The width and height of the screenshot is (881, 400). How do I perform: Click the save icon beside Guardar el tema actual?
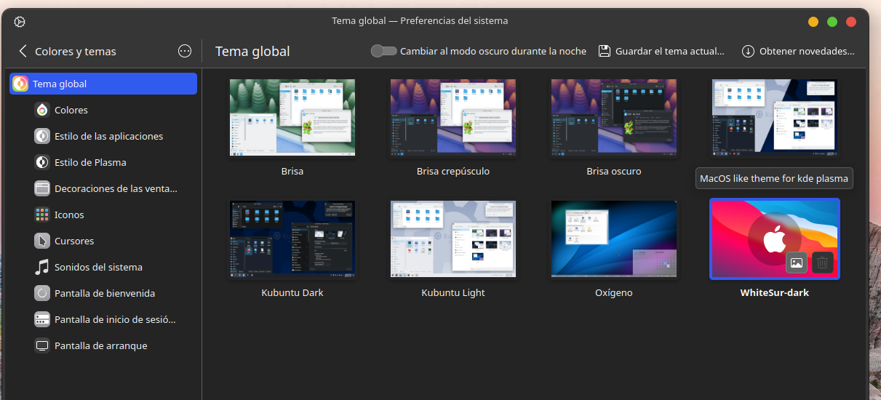click(604, 51)
